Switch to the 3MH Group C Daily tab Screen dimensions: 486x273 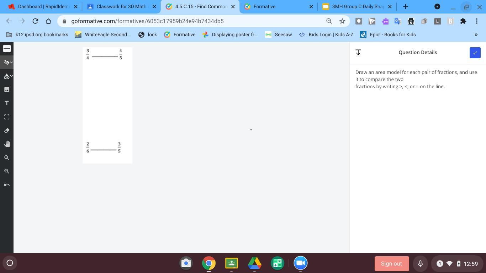[357, 7]
